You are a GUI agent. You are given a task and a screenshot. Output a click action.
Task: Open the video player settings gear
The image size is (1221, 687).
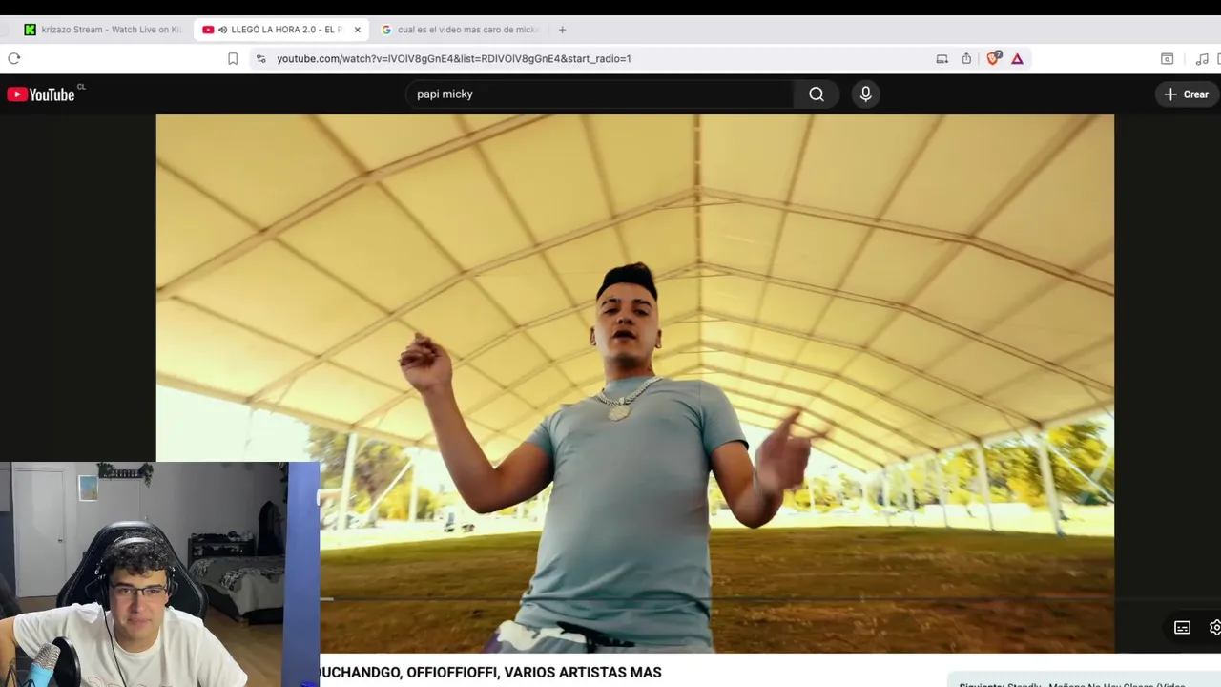pos(1214,627)
